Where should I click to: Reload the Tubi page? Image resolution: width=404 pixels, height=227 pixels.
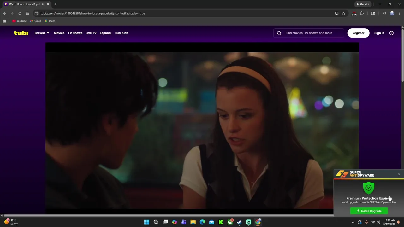click(20, 13)
